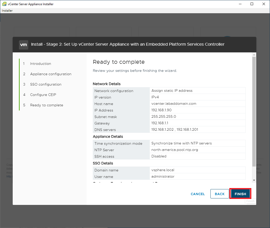Go back with the BACK button
Screen dimensions: 270x228
tap(219, 194)
